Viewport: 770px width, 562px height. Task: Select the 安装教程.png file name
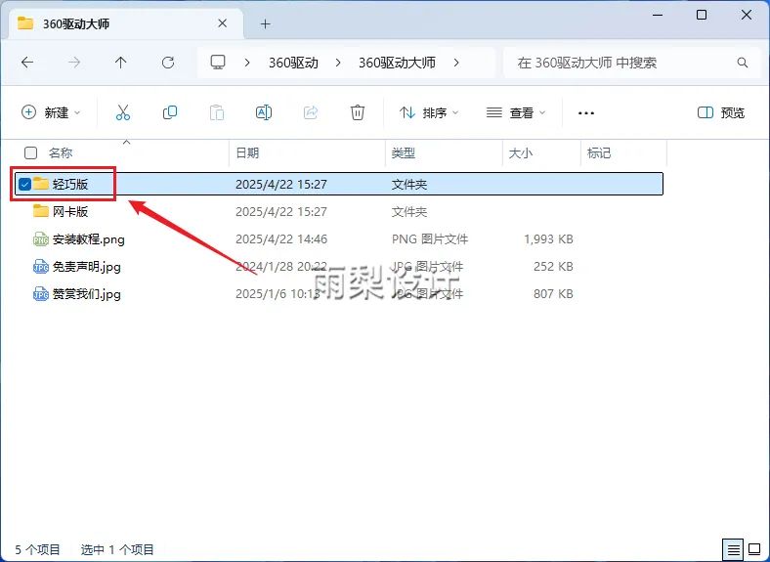coord(88,239)
